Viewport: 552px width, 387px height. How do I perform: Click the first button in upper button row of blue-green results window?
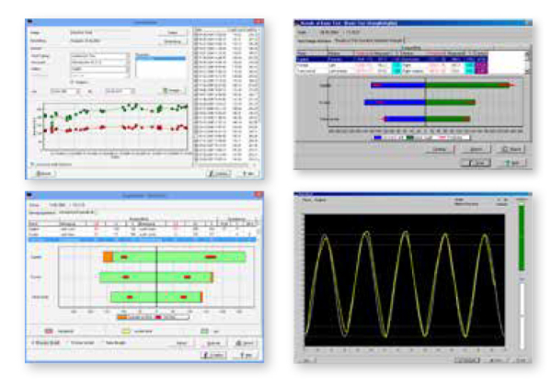[439, 149]
